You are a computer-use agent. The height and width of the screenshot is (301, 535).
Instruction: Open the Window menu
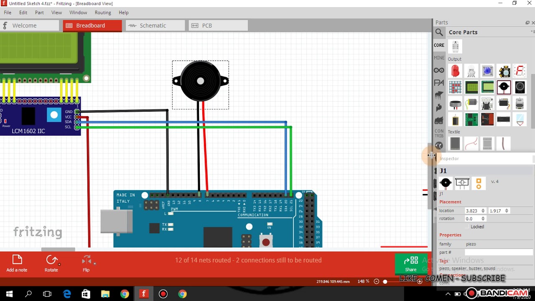(x=78, y=13)
